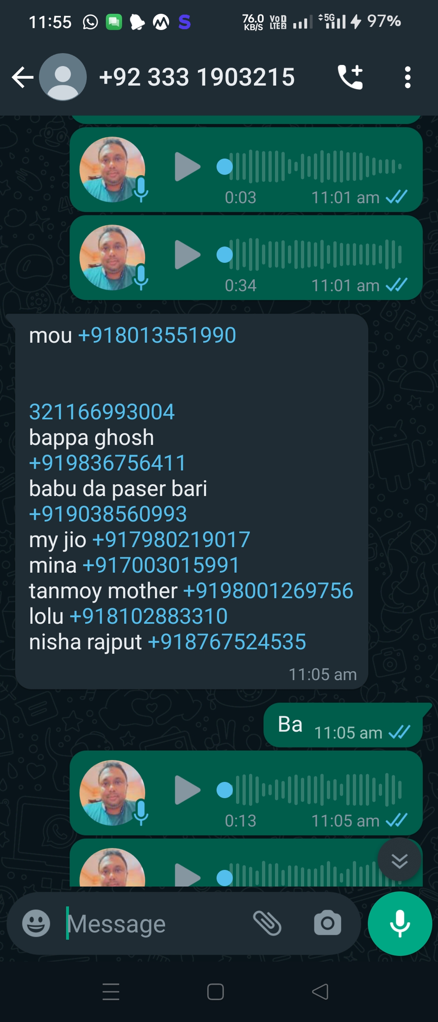Screen dimensions: 438x1022
Task: Start a call with the add-call icon
Action: (350, 77)
